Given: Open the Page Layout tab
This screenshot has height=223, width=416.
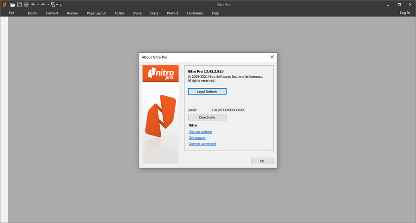Looking at the screenshot, I should pyautogui.click(x=96, y=13).
